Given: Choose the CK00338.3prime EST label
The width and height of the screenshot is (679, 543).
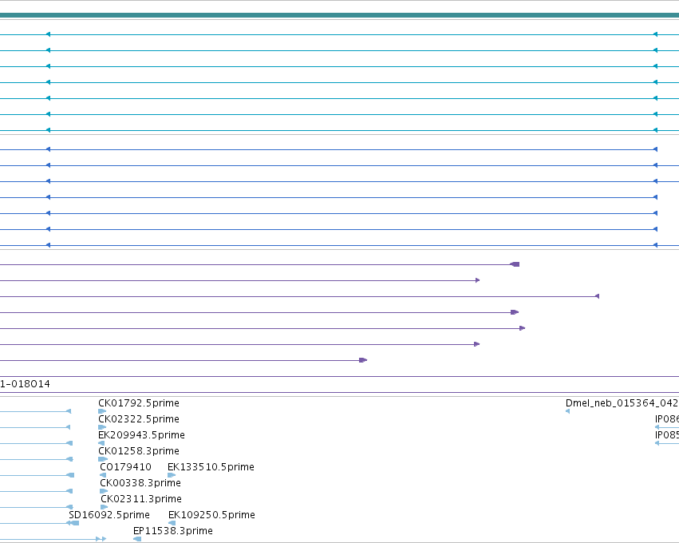Looking at the screenshot, I should tap(140, 483).
